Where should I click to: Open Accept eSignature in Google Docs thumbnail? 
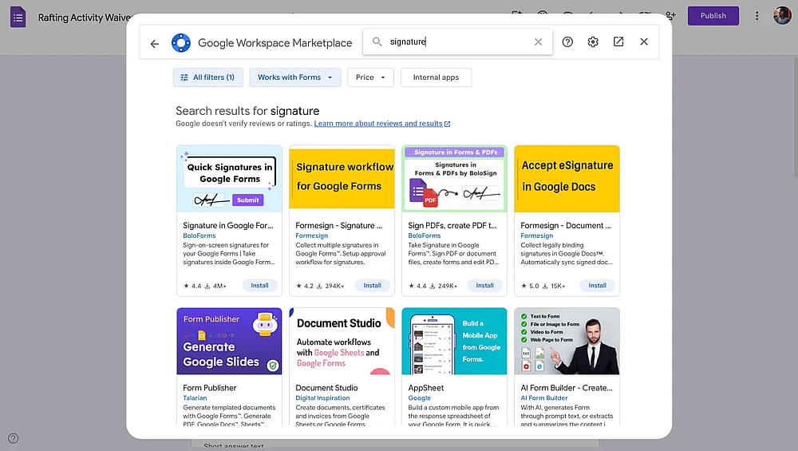coord(567,179)
